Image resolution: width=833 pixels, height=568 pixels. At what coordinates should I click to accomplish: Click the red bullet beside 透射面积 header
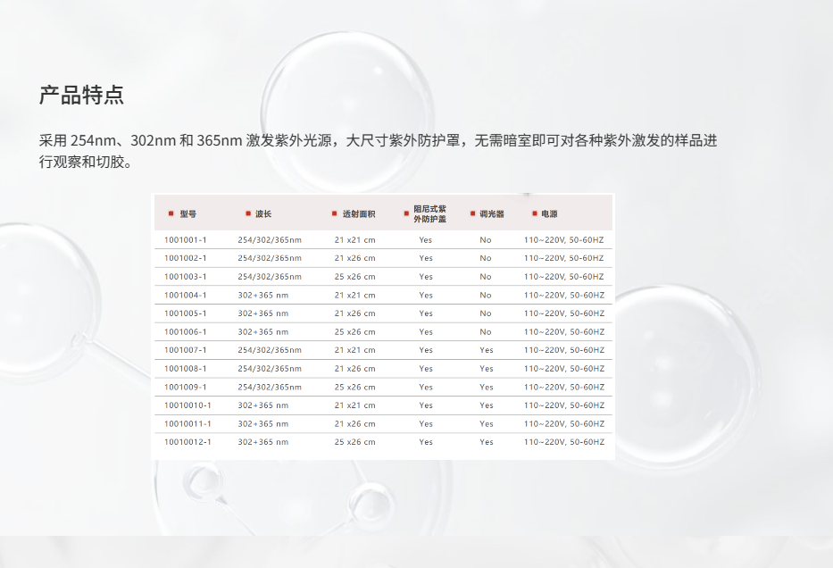point(335,214)
